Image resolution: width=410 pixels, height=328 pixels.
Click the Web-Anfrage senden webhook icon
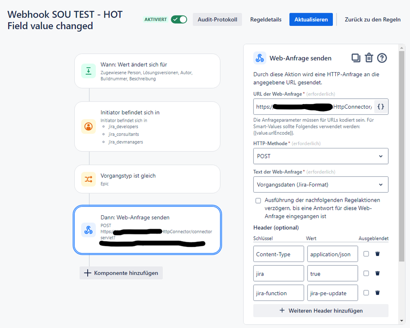260,58
